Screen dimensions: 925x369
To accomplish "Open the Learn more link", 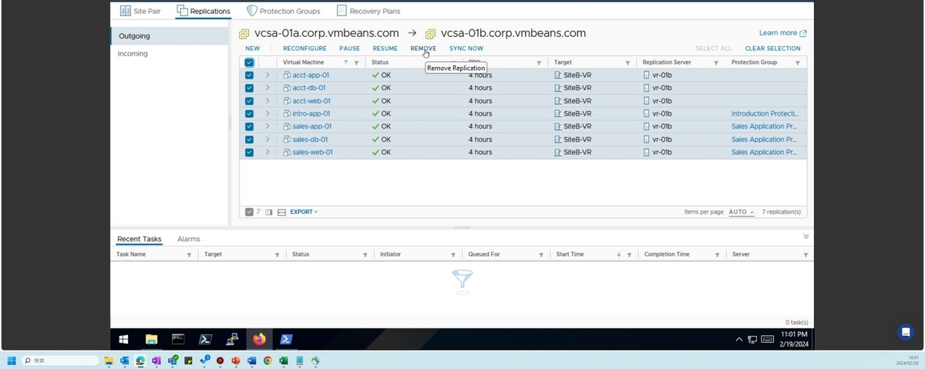I will point(782,33).
